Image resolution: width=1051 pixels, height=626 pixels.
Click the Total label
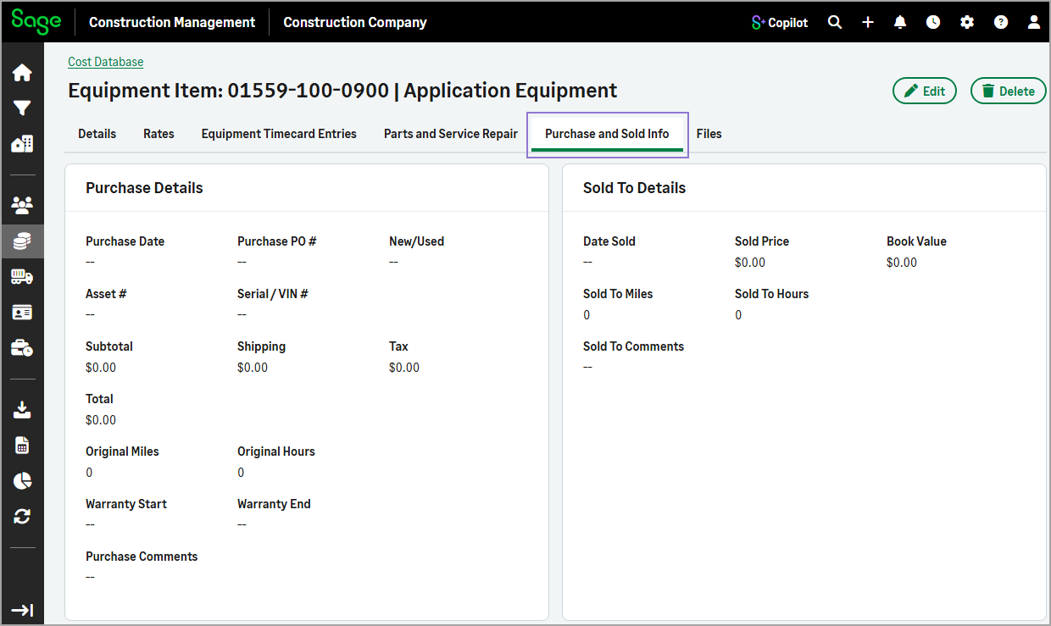pyautogui.click(x=99, y=399)
